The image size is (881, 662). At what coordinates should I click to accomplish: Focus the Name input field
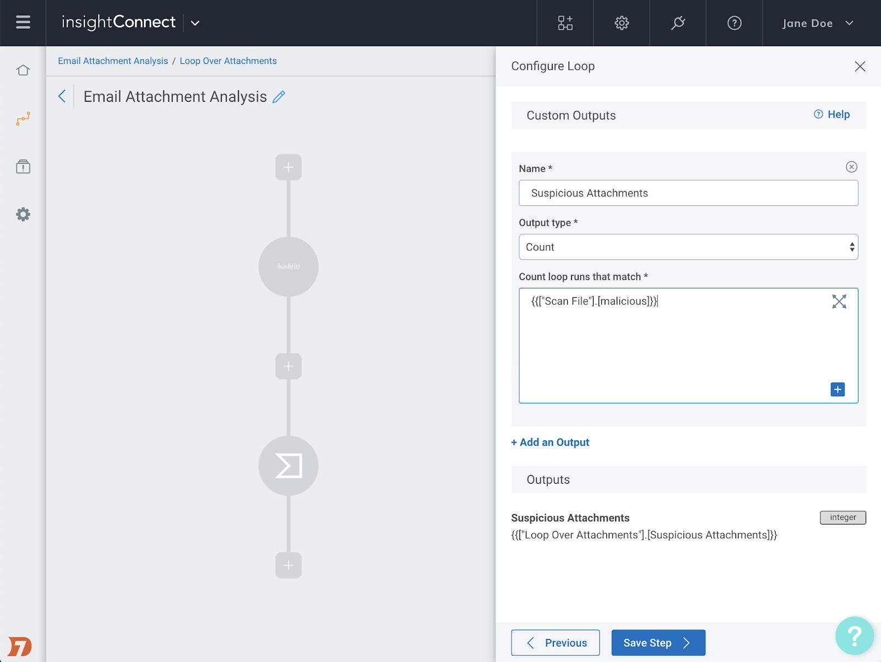[688, 193]
